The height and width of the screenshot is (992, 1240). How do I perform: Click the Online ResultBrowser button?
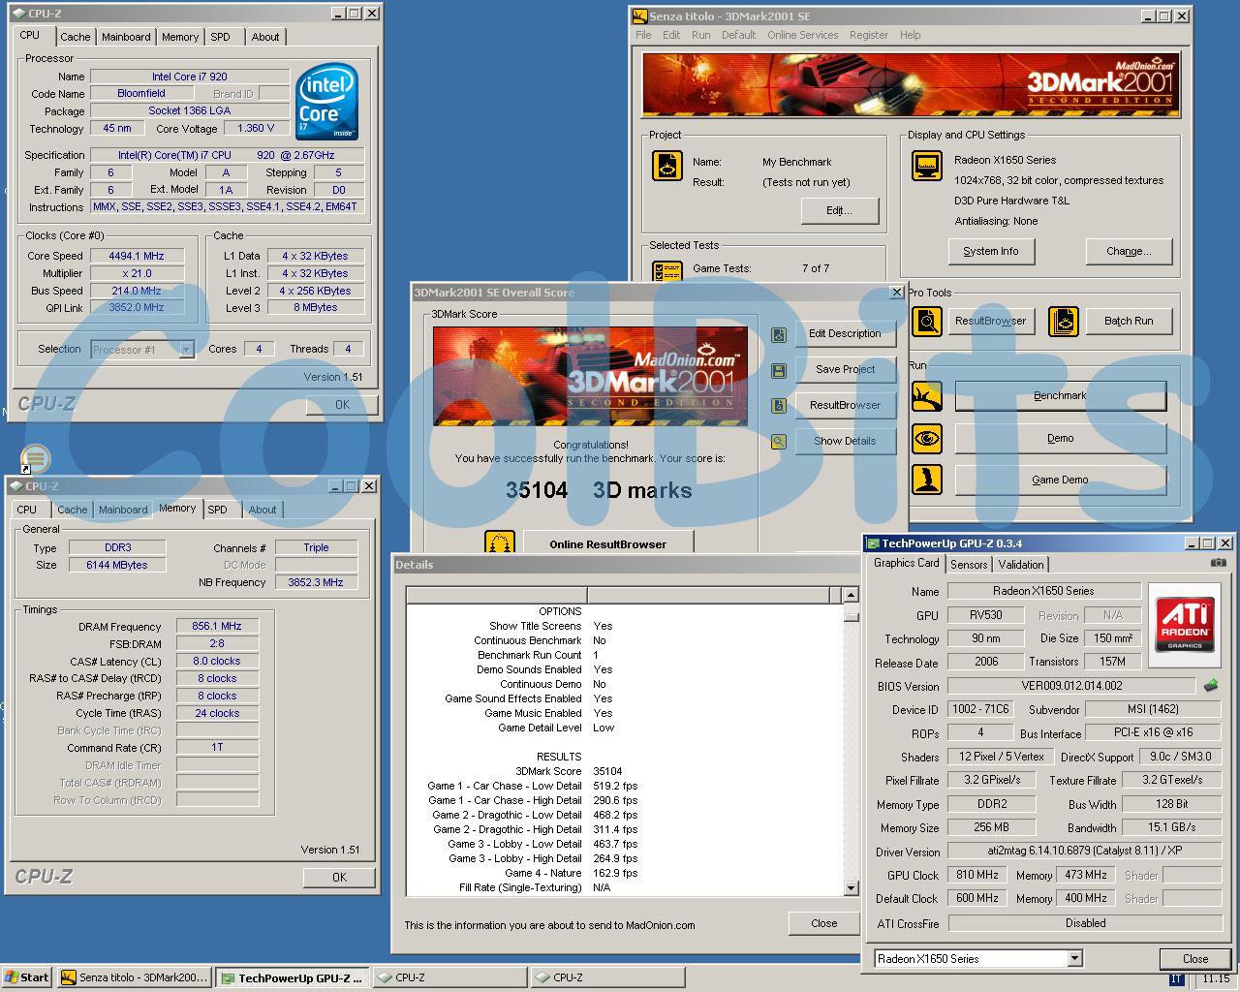608,542
